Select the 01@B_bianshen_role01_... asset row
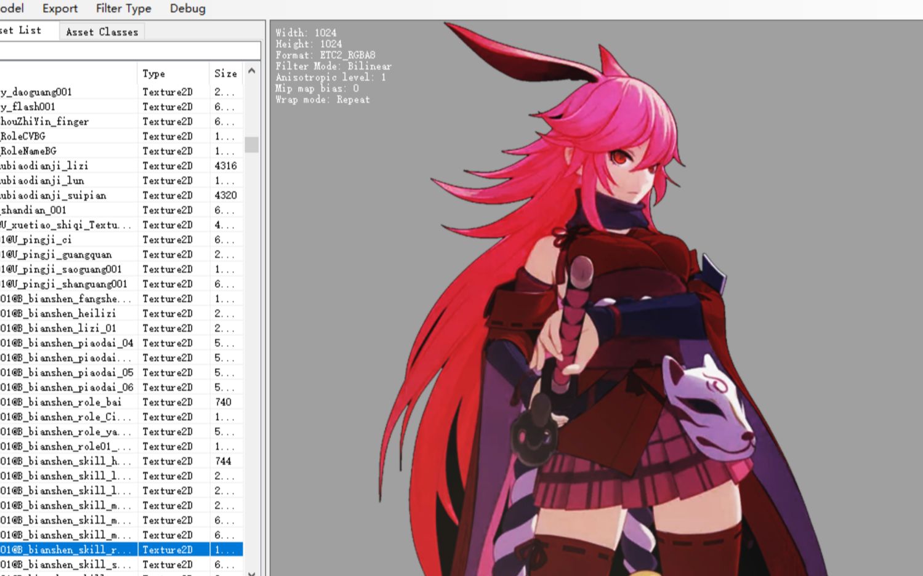The height and width of the screenshot is (576, 923). point(121,446)
